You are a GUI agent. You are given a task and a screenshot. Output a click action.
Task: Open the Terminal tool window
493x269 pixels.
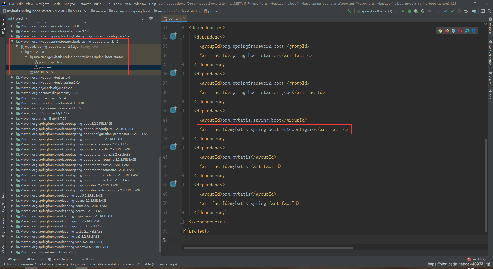34,259
